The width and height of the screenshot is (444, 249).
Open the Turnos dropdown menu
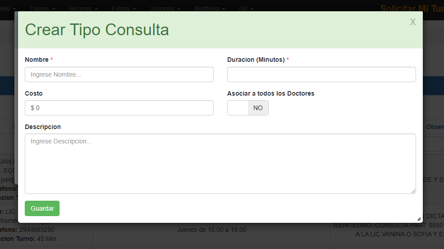pyautogui.click(x=43, y=9)
